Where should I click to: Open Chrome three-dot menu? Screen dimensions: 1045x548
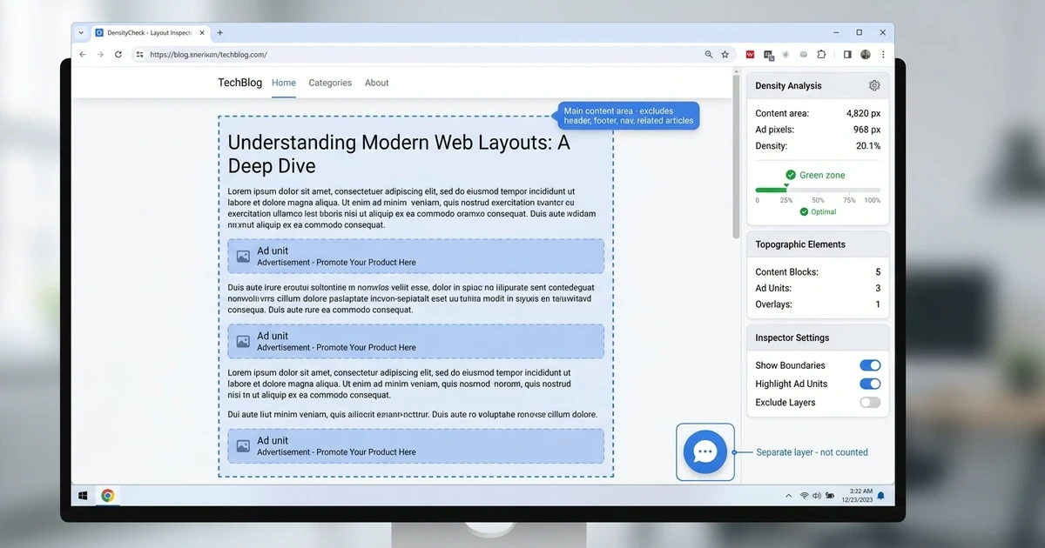(x=883, y=54)
